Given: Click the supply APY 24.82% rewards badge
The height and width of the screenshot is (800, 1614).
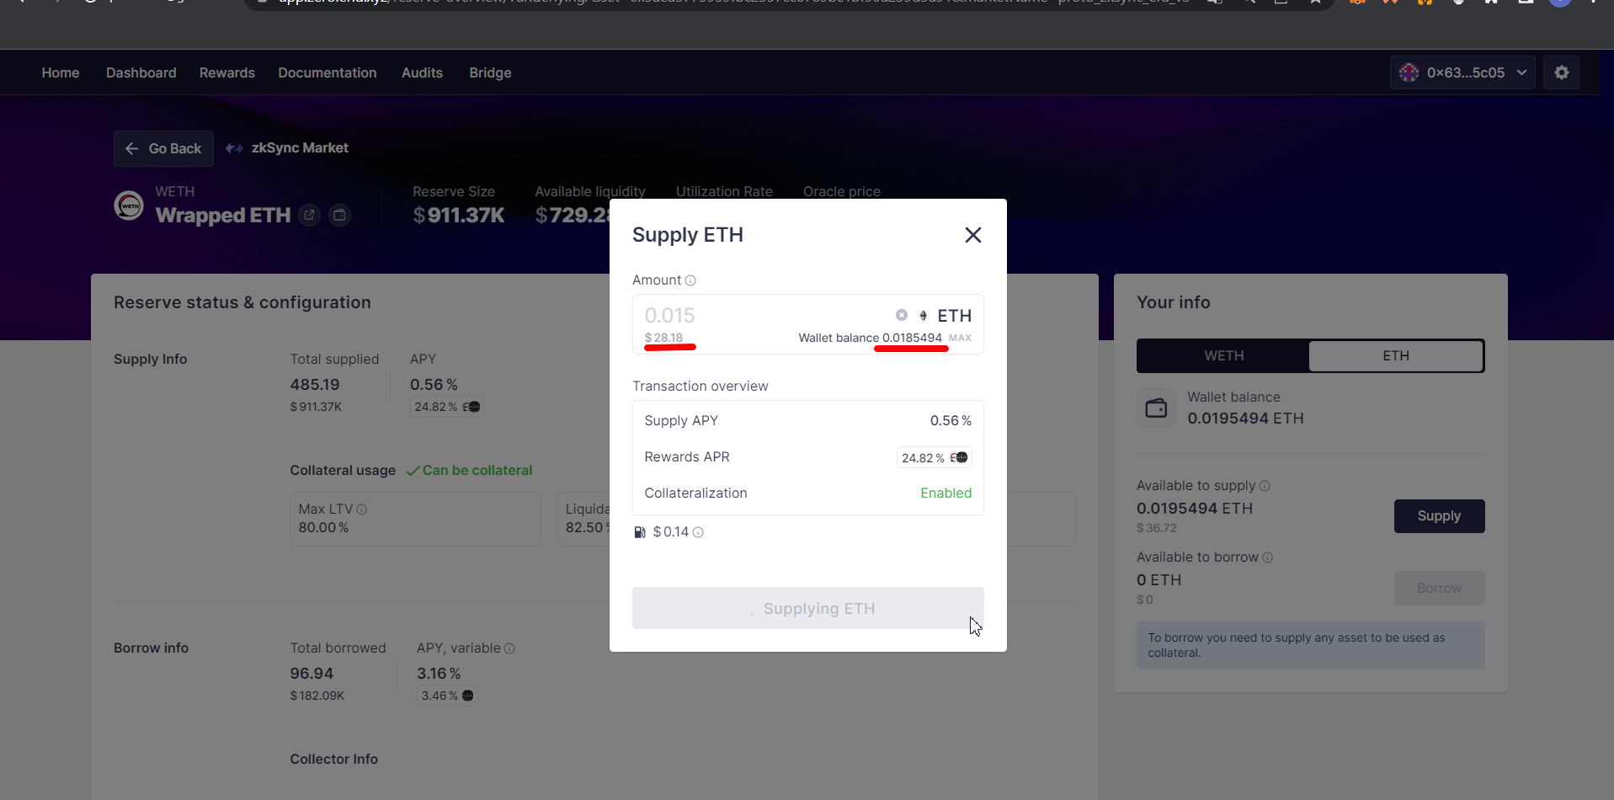Looking at the screenshot, I should [x=447, y=407].
